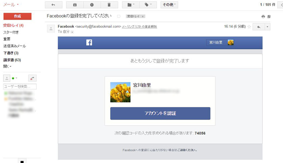Open スター付き starred folder

[11, 32]
